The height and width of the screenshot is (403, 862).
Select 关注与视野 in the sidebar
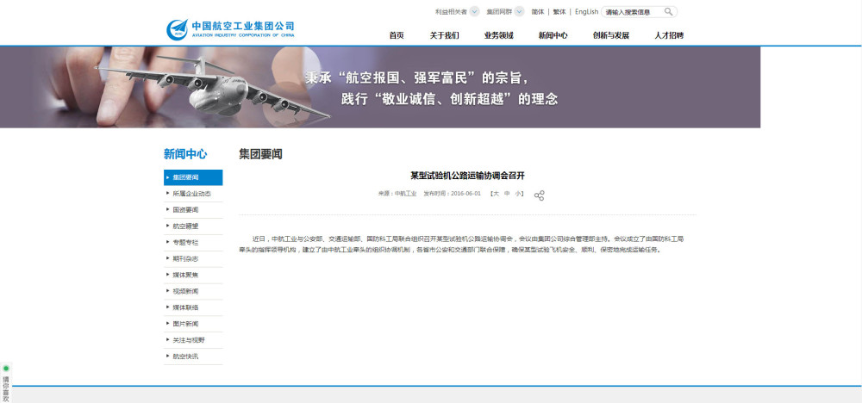pyautogui.click(x=193, y=340)
